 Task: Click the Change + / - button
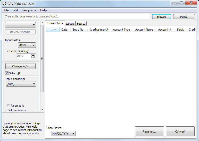click(20, 66)
